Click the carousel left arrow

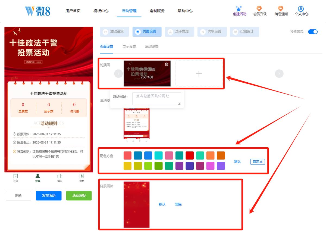(x=118, y=74)
